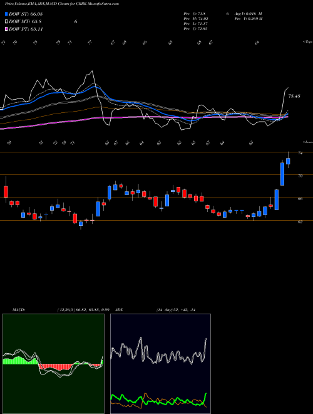Click the 'Pre V: 0.269 M' volume text
This screenshot has height=414, width=313.
tap(248, 19)
